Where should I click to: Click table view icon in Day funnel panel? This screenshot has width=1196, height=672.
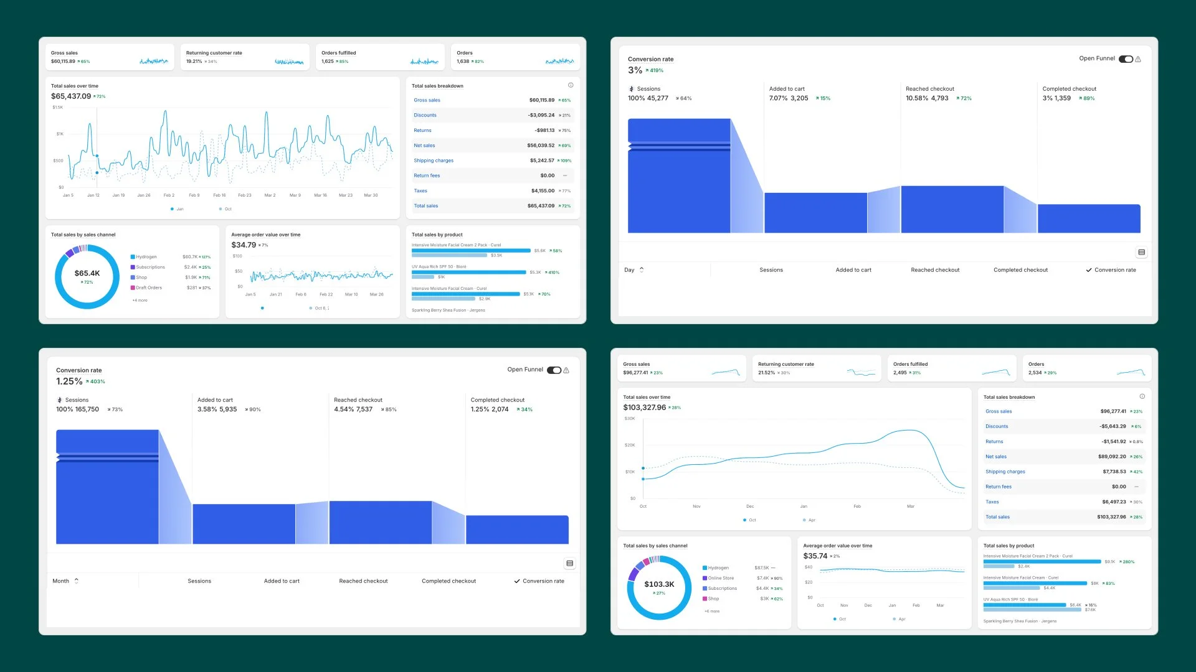point(1141,253)
